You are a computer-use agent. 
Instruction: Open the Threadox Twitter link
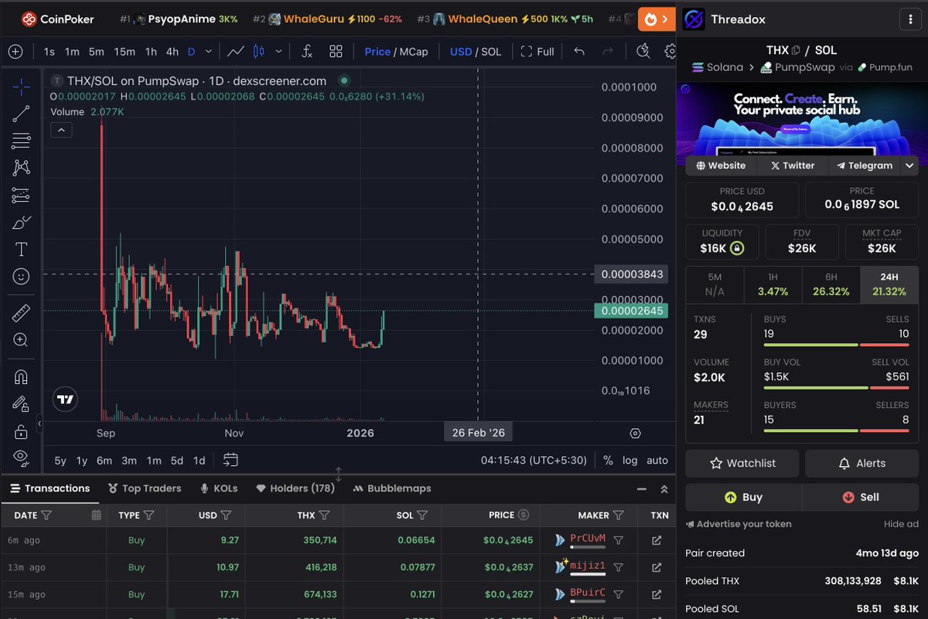point(793,165)
